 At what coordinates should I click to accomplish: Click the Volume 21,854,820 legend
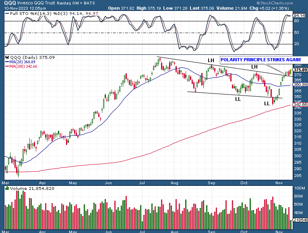pyautogui.click(x=30, y=188)
